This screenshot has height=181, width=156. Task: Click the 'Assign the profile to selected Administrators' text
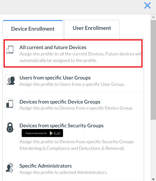(x=63, y=173)
